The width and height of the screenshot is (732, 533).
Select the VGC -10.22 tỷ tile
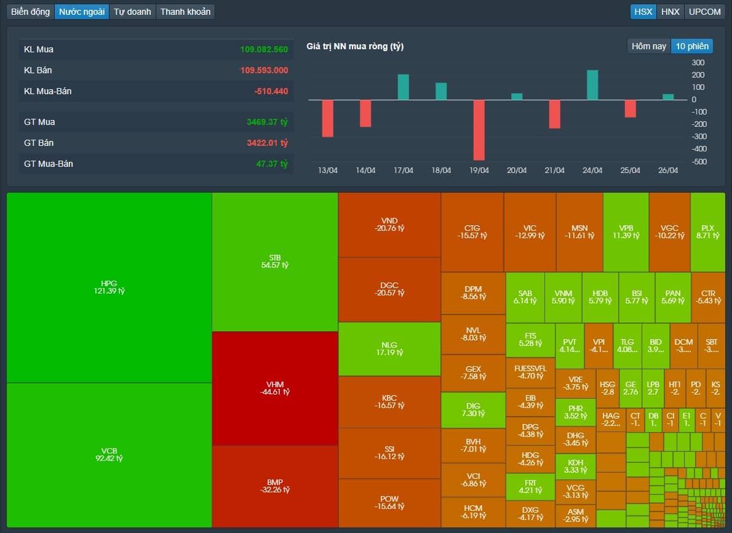coord(669,232)
